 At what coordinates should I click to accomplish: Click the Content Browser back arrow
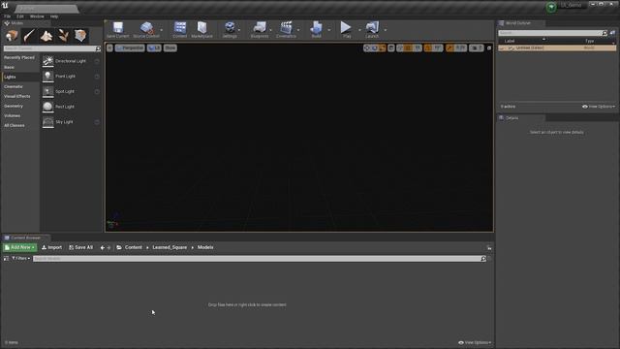pyautogui.click(x=103, y=248)
